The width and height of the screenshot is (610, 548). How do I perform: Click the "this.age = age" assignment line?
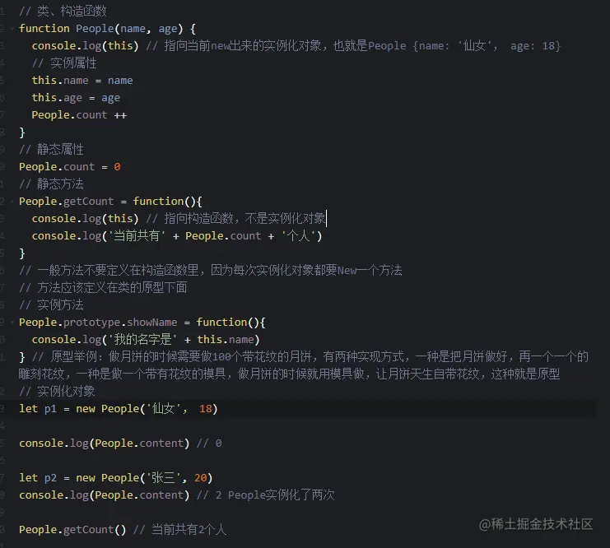click(76, 97)
